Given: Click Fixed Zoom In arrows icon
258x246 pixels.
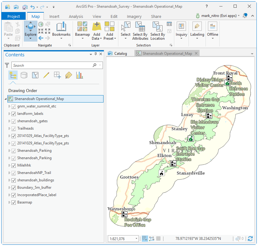Looking at the screenshot, I should (x=41, y=31).
